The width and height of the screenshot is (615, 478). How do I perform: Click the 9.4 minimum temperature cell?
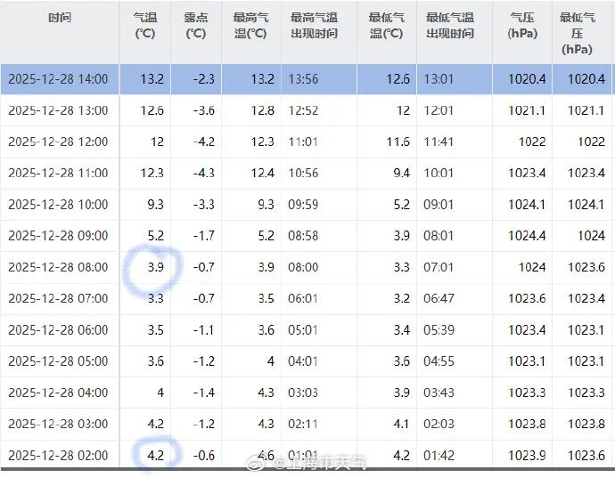[x=401, y=173]
